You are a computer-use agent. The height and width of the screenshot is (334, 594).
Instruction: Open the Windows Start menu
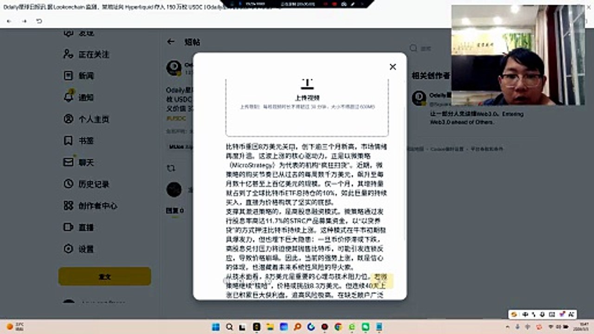(x=216, y=327)
